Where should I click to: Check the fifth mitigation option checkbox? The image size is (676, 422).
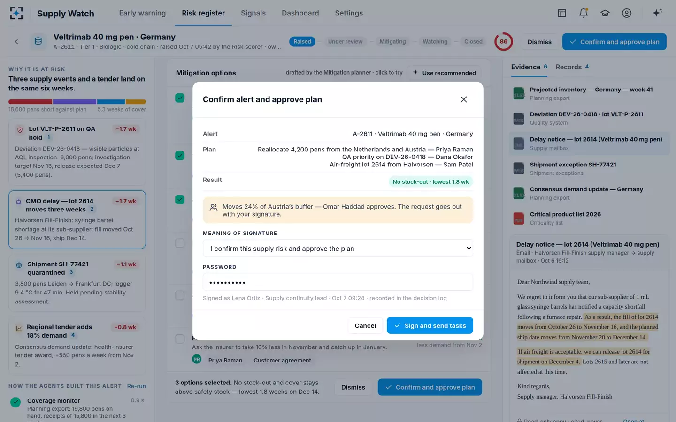click(180, 295)
